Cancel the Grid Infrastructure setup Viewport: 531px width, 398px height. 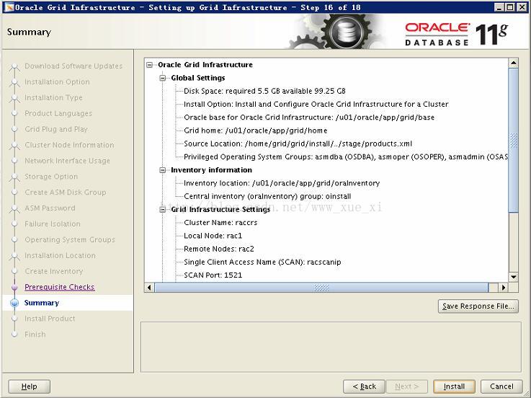coord(501,386)
